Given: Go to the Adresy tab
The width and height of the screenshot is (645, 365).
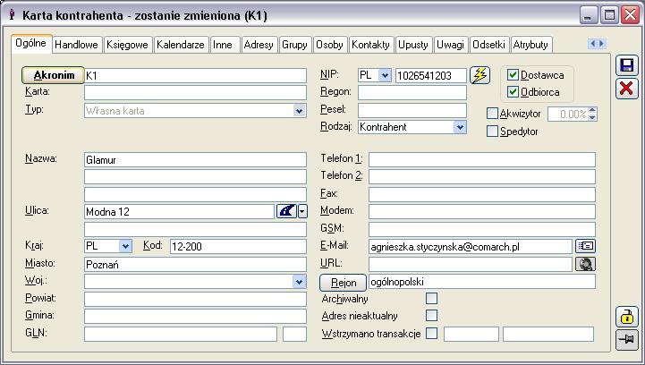Looking at the screenshot, I should click(x=259, y=45).
